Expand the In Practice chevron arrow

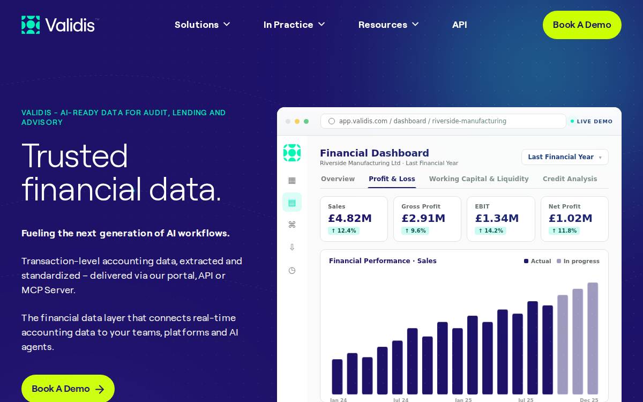[322, 25]
